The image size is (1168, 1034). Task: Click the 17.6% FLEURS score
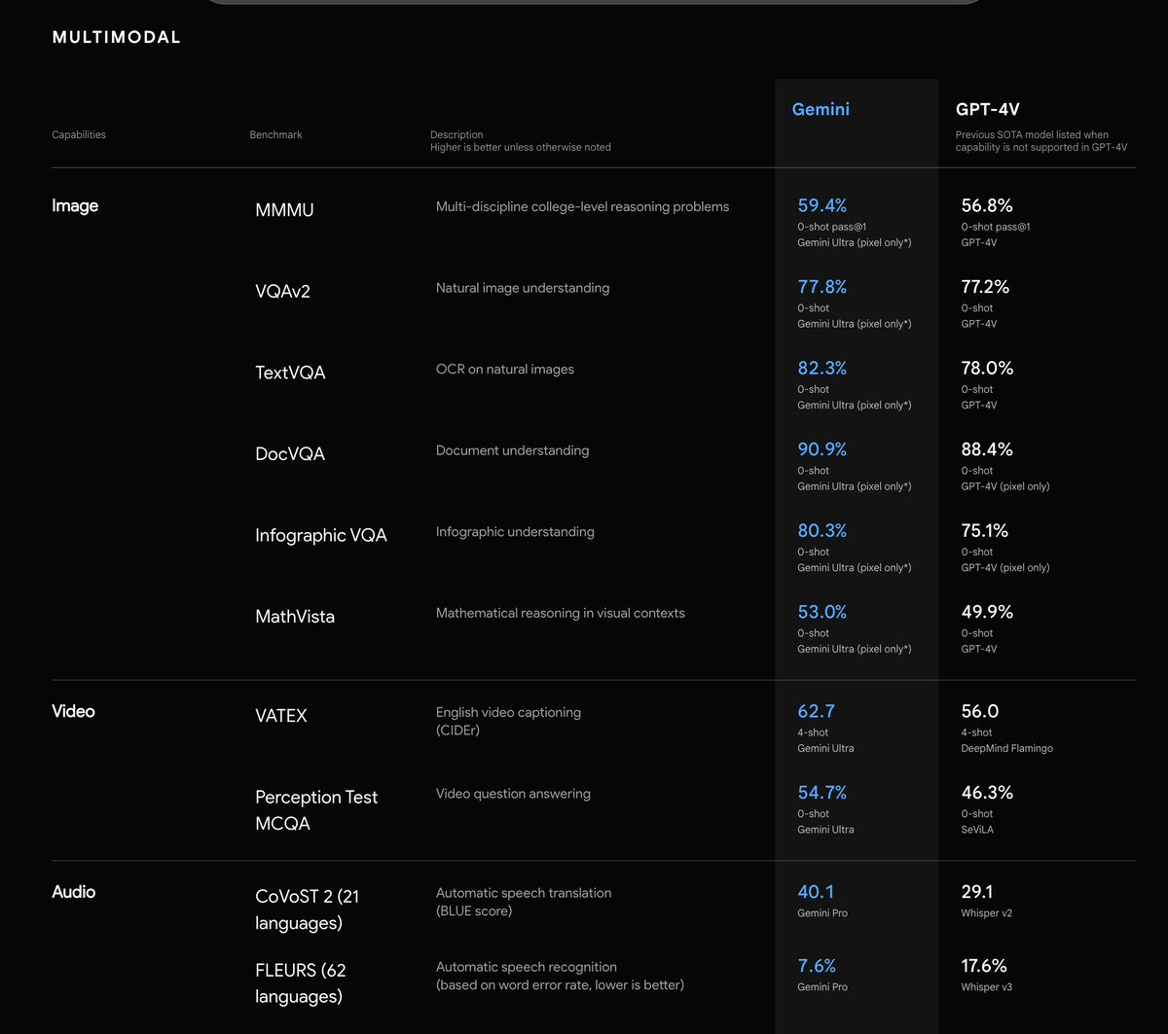click(x=984, y=967)
